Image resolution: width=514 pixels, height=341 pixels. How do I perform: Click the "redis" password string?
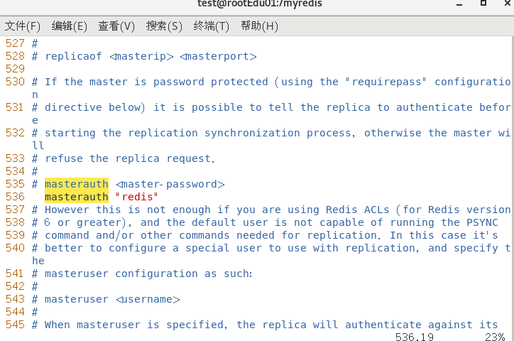click(136, 197)
